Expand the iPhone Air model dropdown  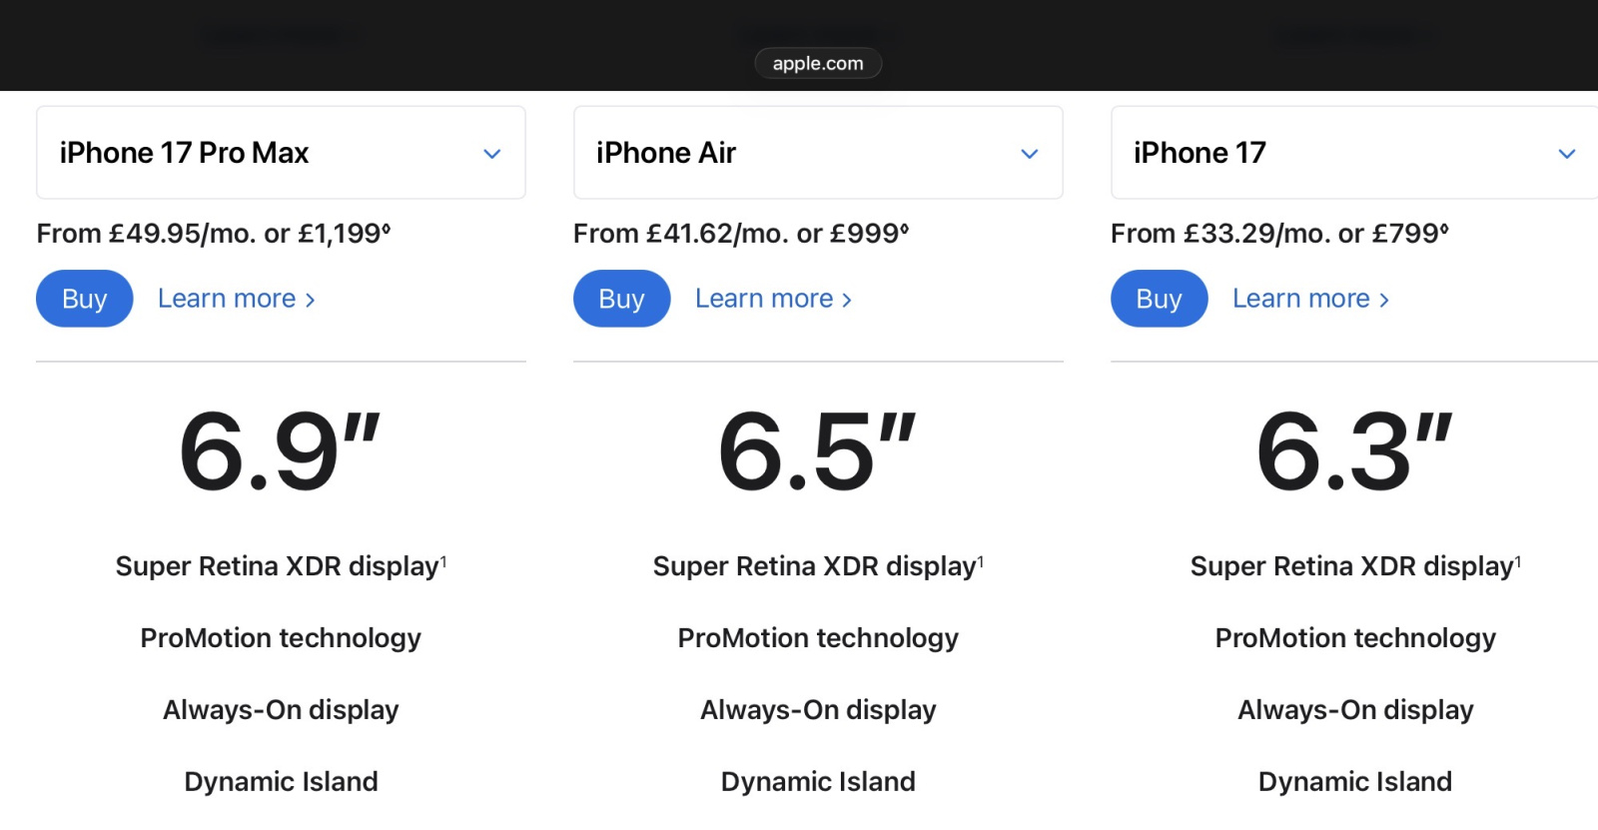[x=818, y=153]
